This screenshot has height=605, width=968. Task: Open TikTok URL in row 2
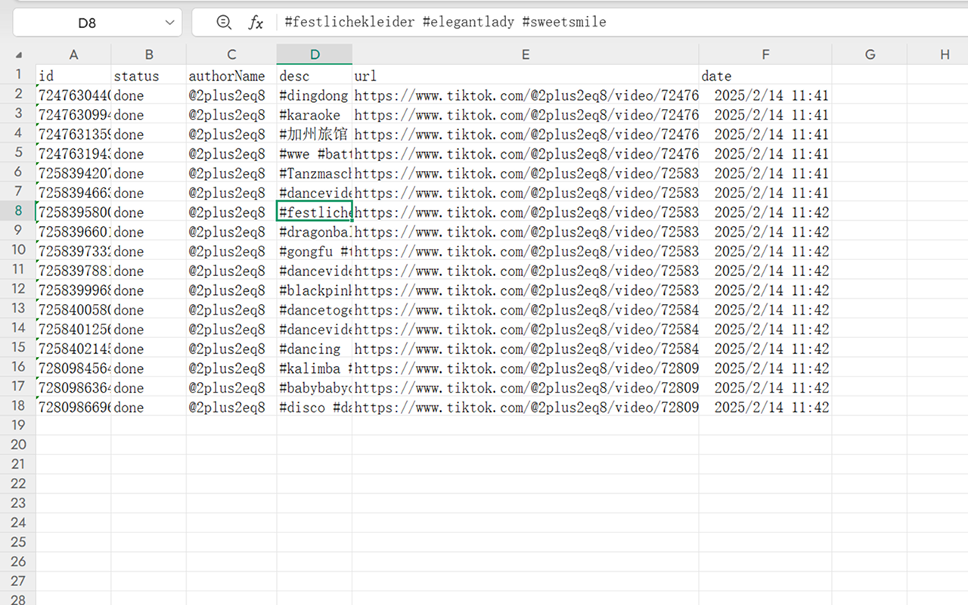click(x=526, y=96)
